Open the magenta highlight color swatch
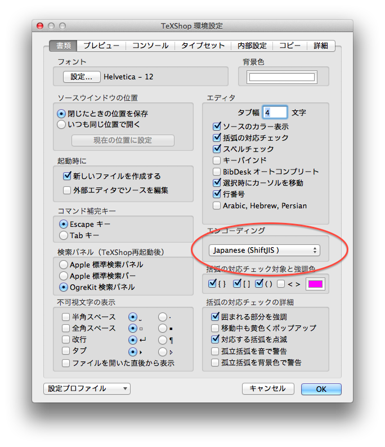The width and height of the screenshot is (385, 447). (315, 284)
